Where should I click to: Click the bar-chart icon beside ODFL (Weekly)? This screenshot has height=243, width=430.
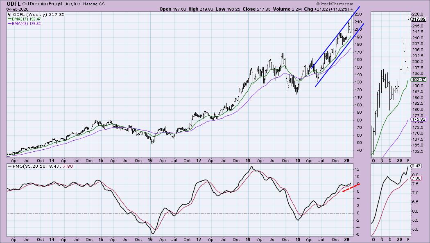9,14
